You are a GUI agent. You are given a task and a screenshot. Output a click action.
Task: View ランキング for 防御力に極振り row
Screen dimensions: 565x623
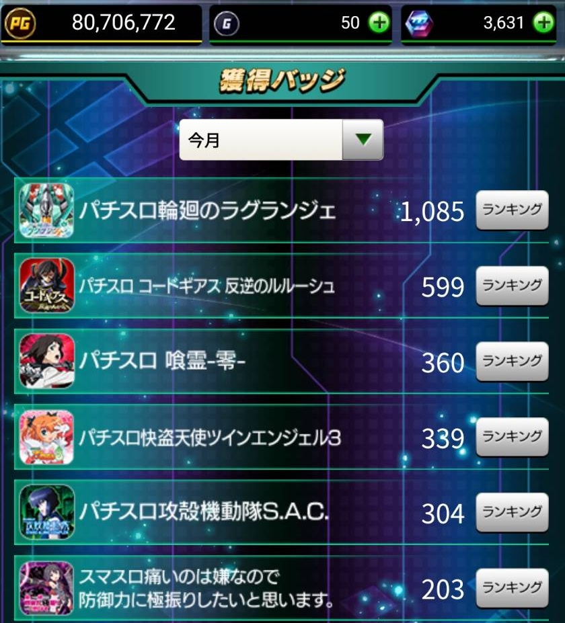(x=512, y=588)
